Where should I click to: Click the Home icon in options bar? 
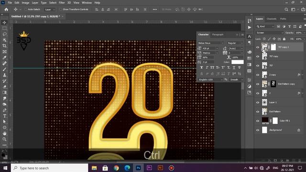point(6,10)
